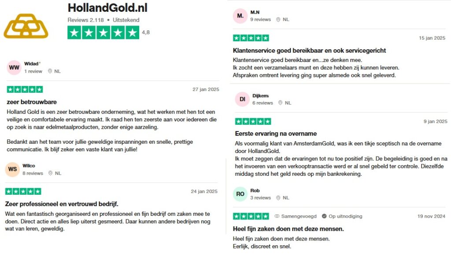Click the date 27 jan 2025
The height and width of the screenshot is (255, 451).
click(x=205, y=89)
